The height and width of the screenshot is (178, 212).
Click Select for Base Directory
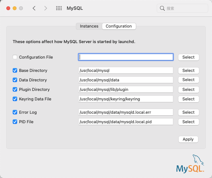(x=189, y=70)
